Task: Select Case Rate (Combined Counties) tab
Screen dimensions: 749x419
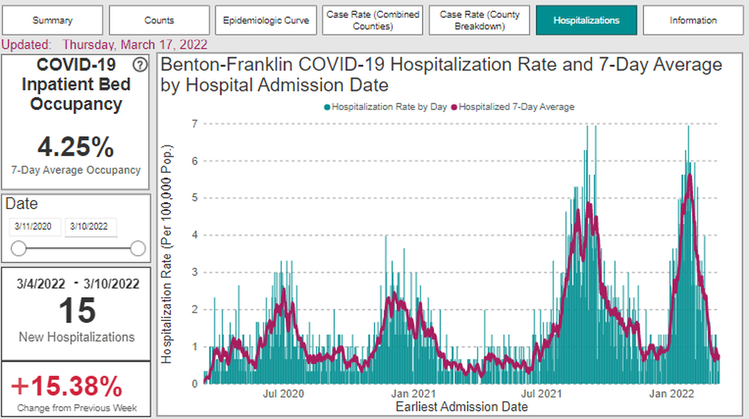Action: point(373,21)
